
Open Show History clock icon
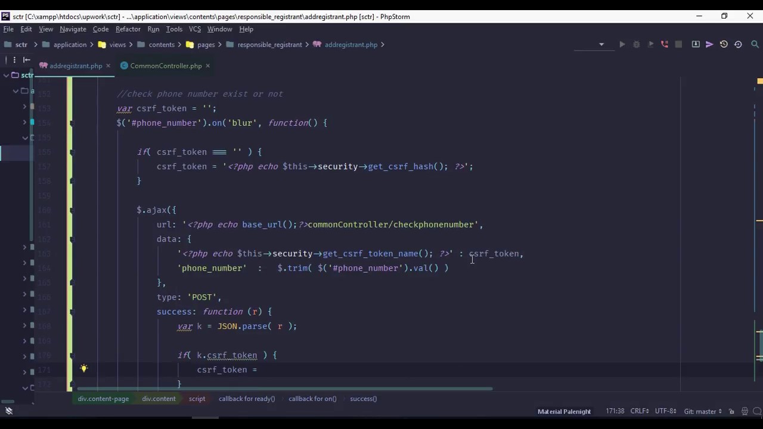tap(724, 45)
